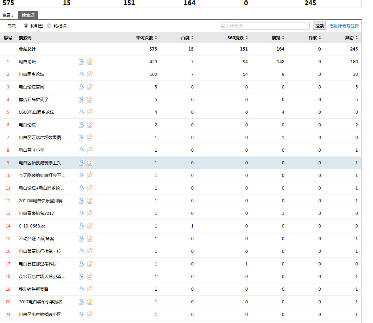Click history clock icon for 电白同乡论坛 row
373x323 pixels.
coord(90,74)
